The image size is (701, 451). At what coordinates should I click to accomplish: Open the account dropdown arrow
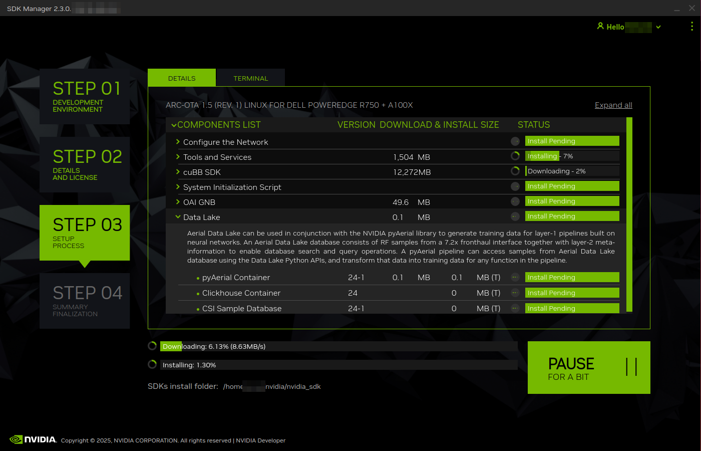pos(658,27)
